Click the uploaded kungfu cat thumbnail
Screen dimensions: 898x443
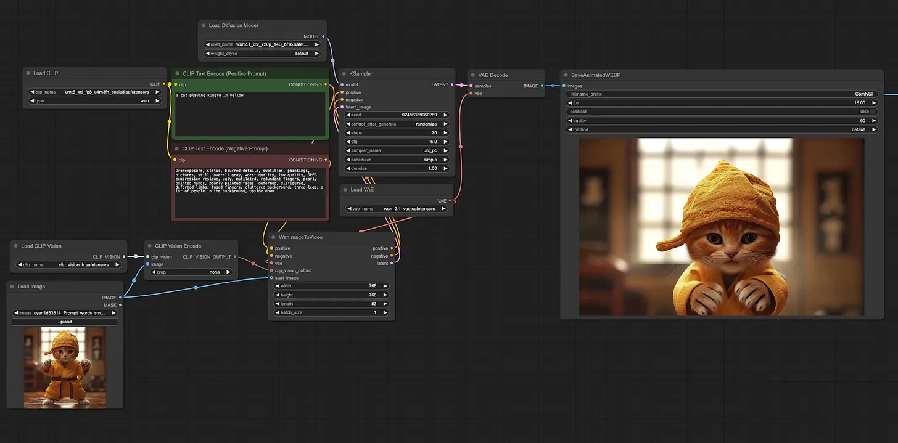(65, 367)
